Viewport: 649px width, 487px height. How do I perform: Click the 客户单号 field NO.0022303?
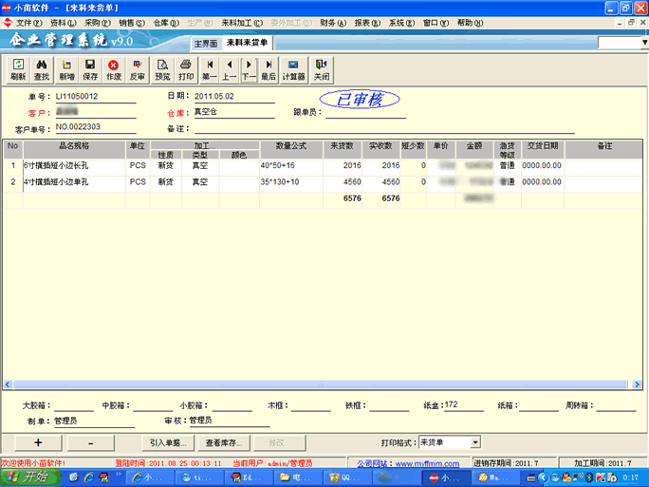point(96,127)
